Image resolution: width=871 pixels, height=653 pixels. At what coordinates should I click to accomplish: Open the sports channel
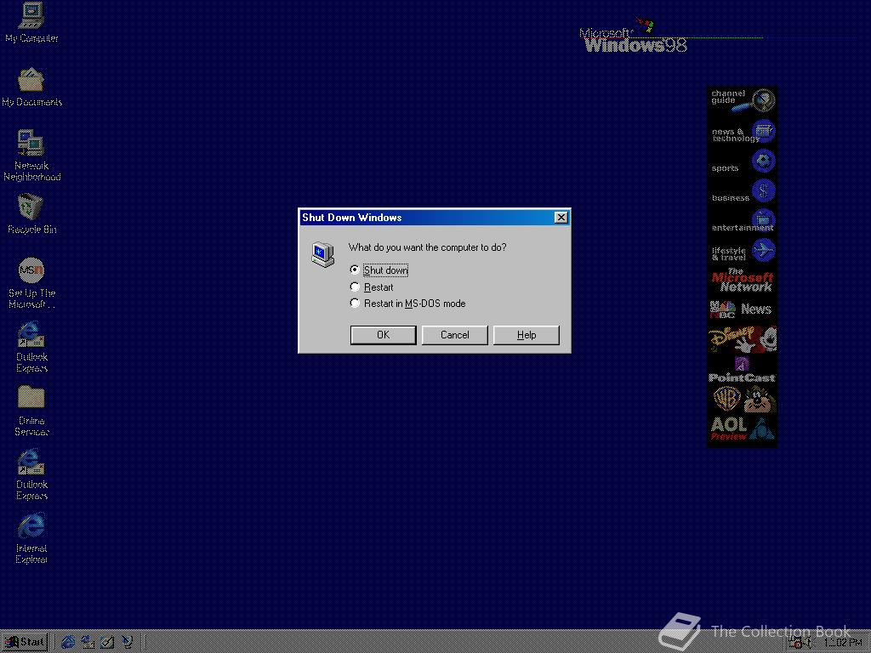[743, 162]
